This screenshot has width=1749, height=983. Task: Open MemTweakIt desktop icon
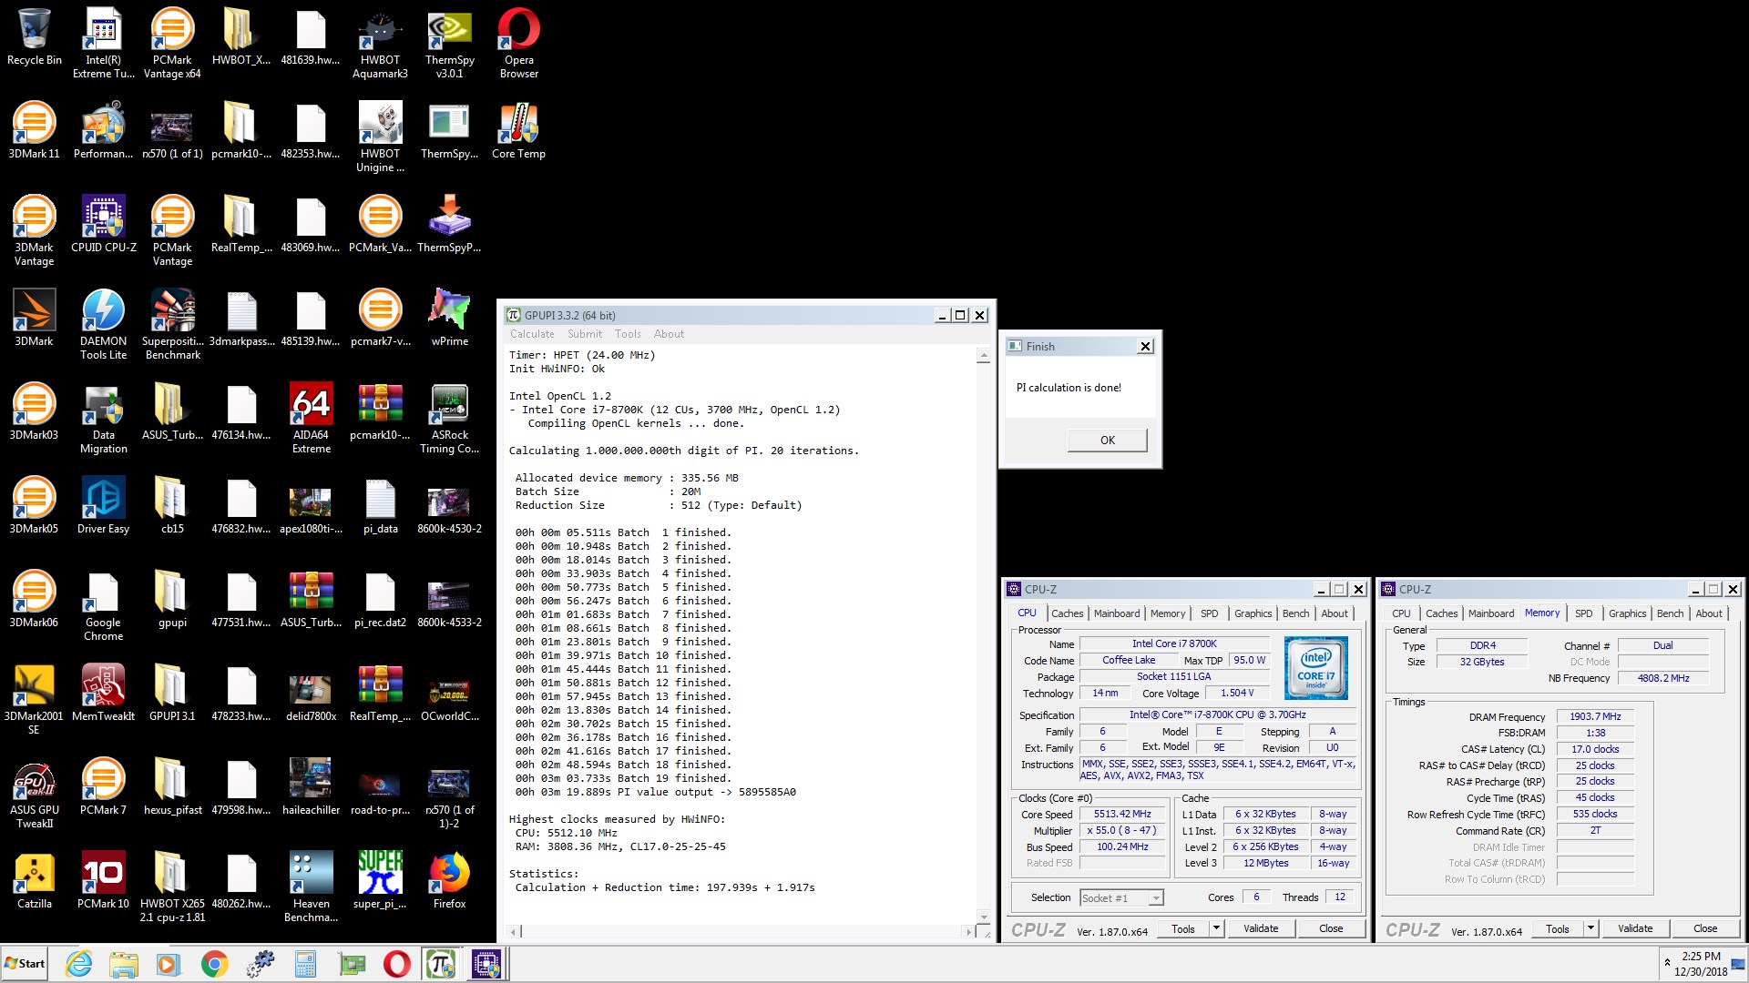tap(104, 693)
